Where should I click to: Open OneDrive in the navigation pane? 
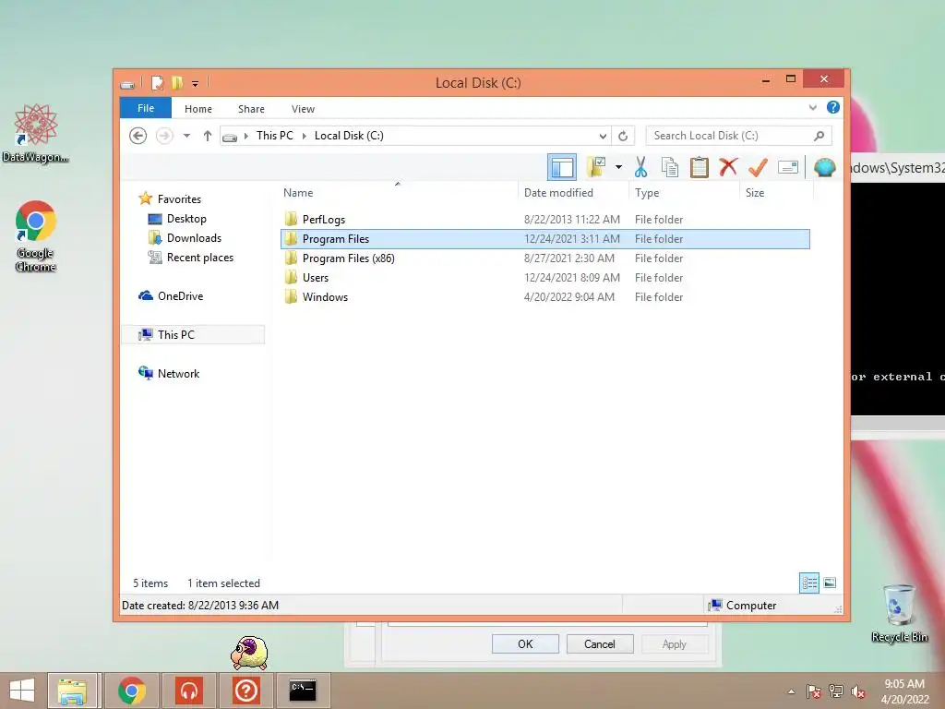click(180, 296)
